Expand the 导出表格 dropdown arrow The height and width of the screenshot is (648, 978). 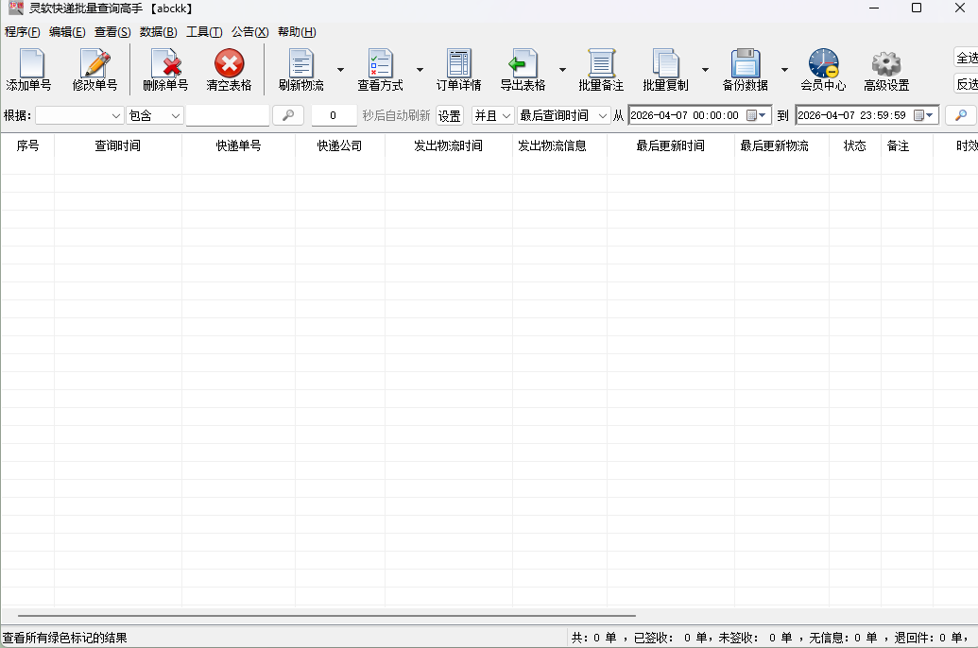tap(562, 70)
